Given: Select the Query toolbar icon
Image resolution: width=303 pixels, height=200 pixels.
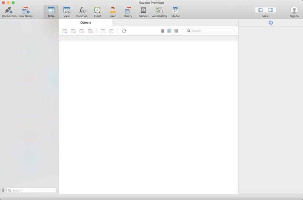Looking at the screenshot, I should tap(128, 12).
